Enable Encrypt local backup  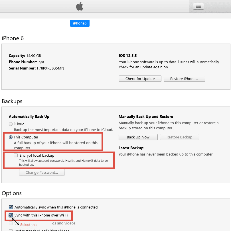[x=15, y=155]
